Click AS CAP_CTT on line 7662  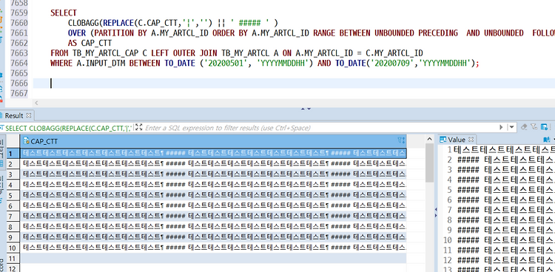(90, 43)
